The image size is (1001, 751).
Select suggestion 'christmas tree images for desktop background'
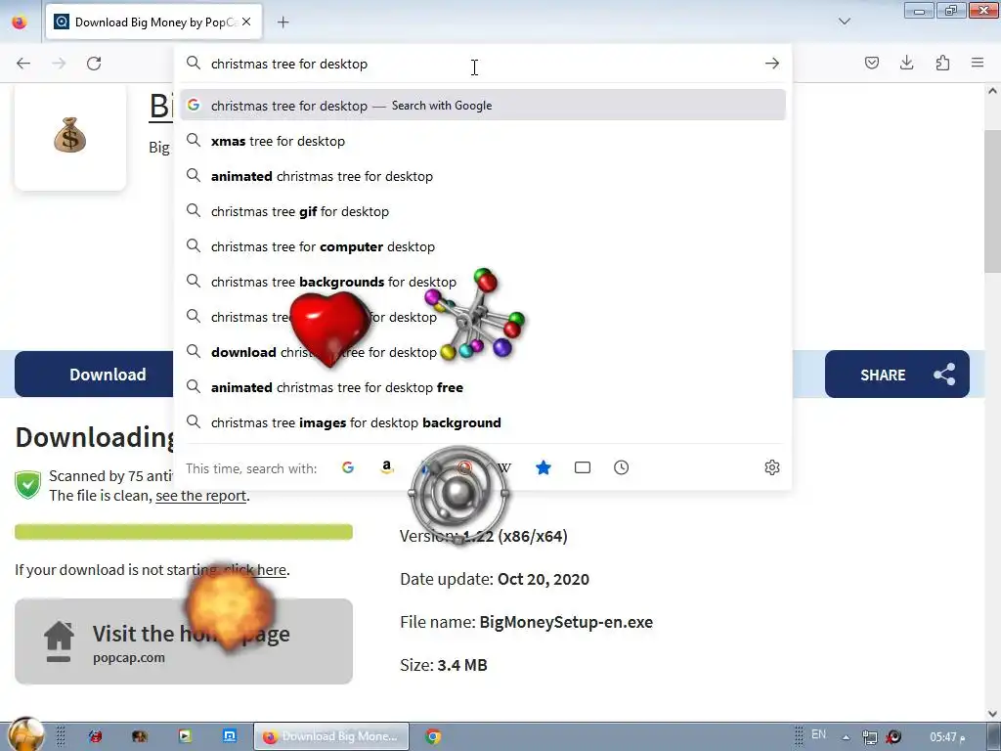[483, 422]
